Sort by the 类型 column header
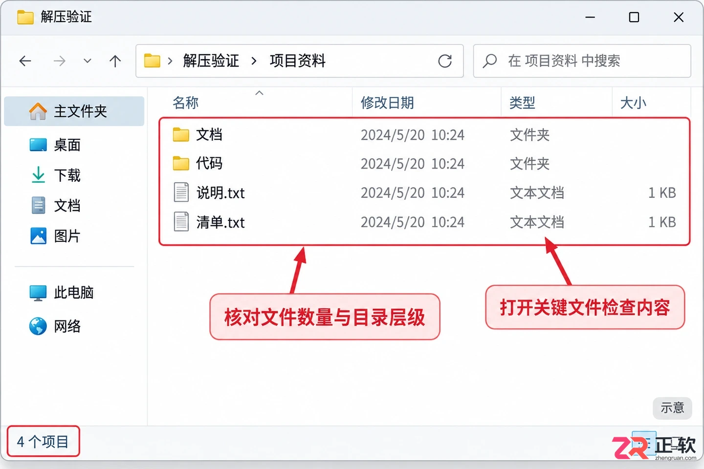The height and width of the screenshot is (469, 704). point(522,103)
